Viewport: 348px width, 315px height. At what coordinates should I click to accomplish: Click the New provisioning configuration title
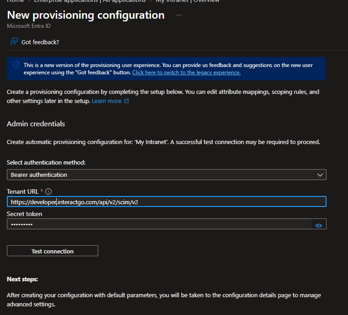pyautogui.click(x=86, y=15)
